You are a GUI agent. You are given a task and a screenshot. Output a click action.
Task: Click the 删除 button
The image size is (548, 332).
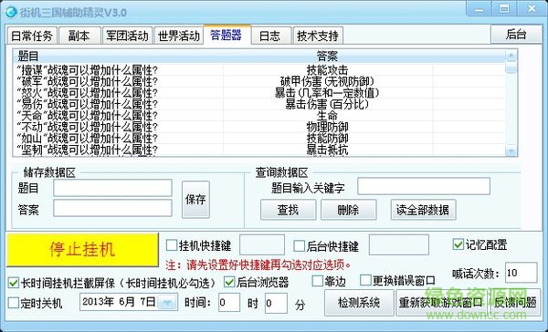pyautogui.click(x=349, y=210)
